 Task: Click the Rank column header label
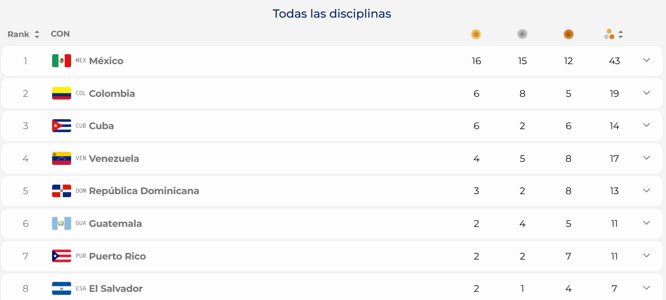pos(19,34)
